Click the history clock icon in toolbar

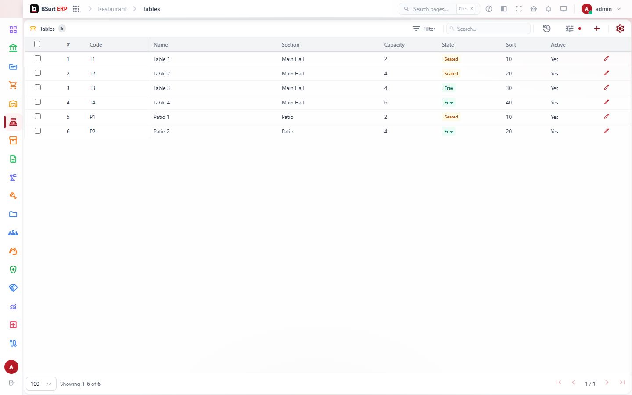click(x=547, y=29)
